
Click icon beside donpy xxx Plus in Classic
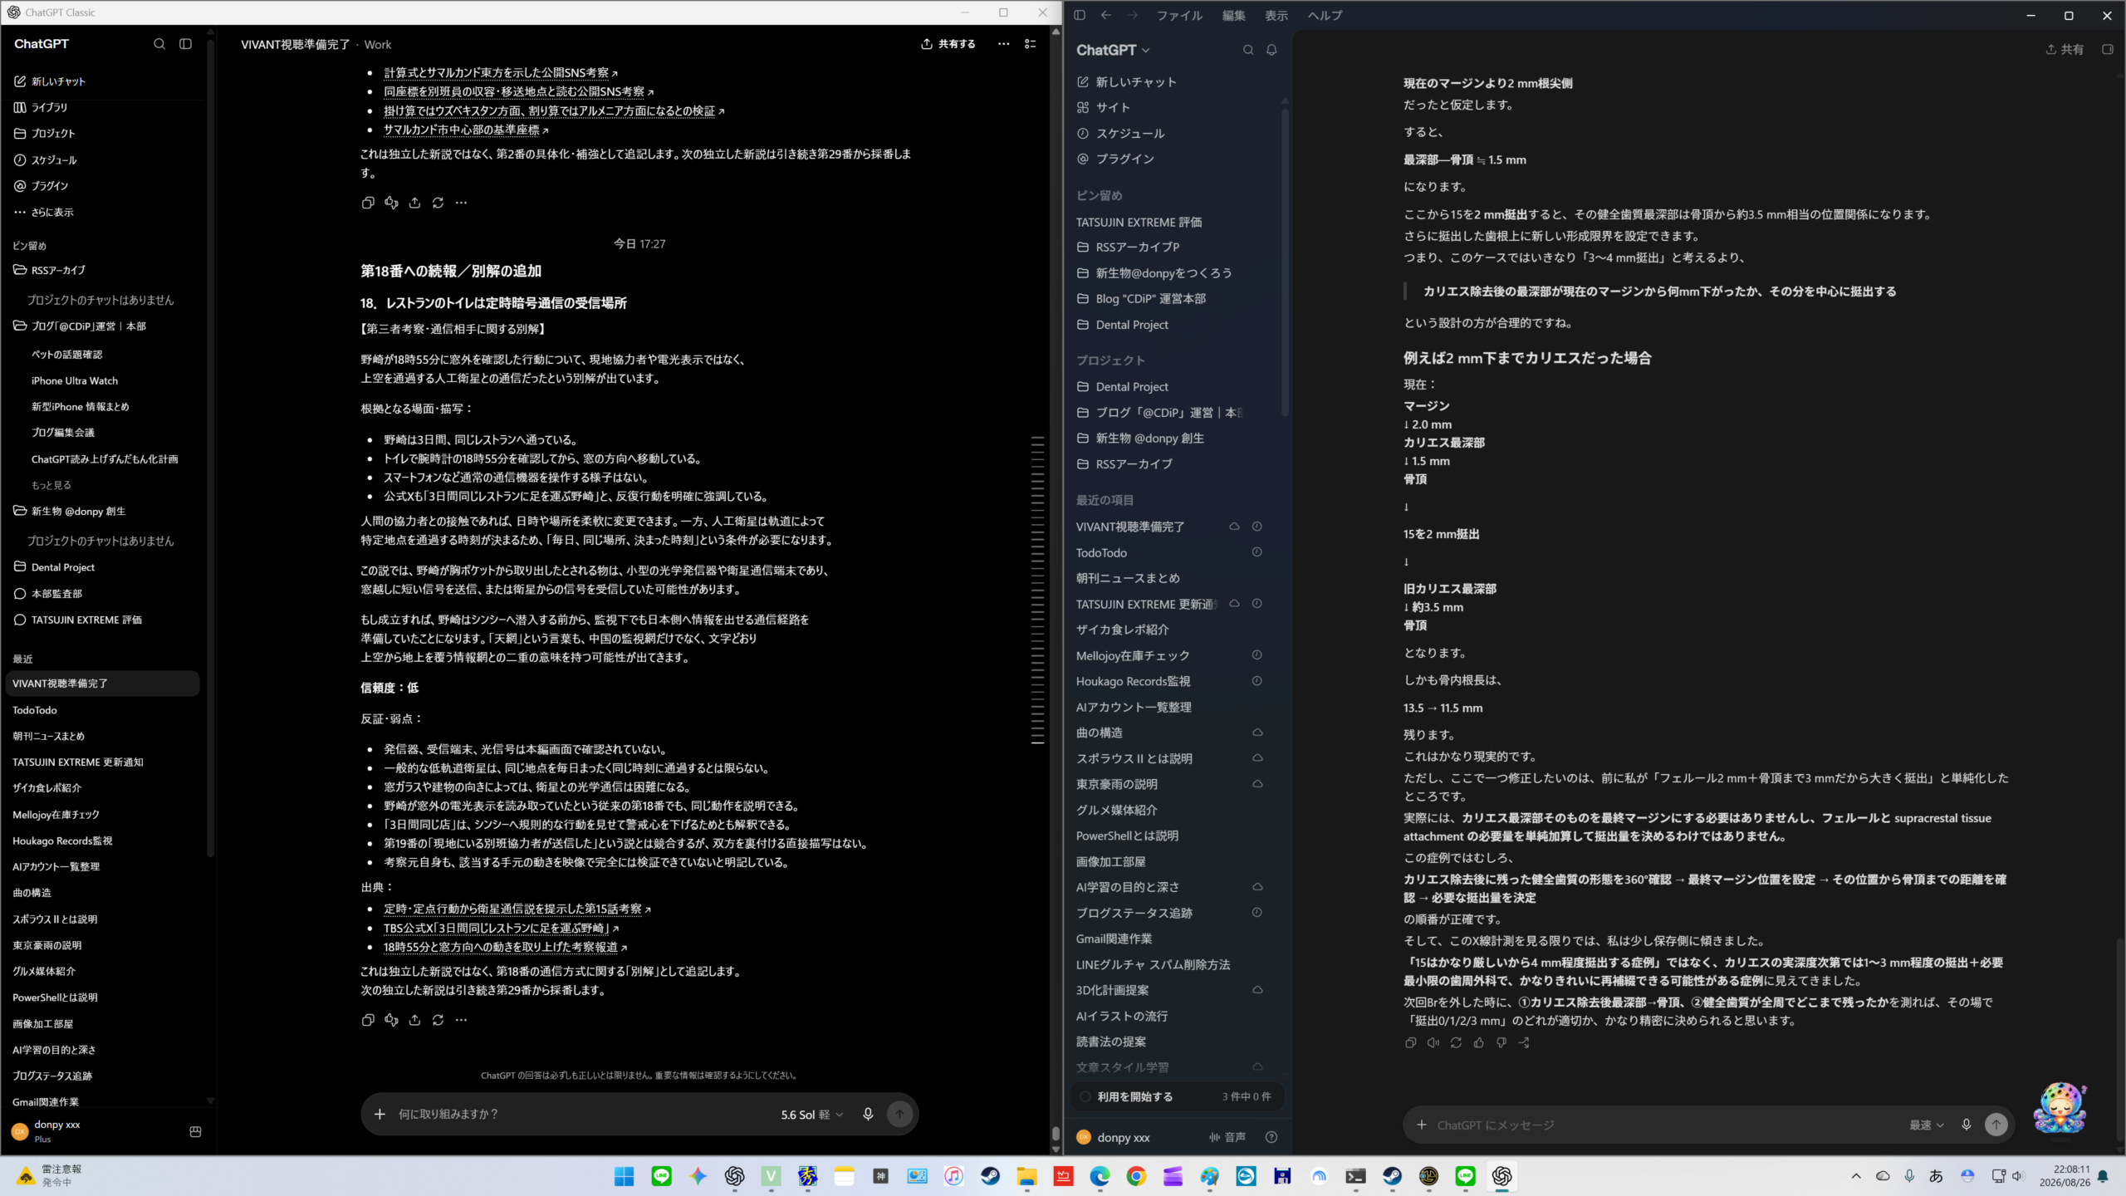coord(196,1131)
